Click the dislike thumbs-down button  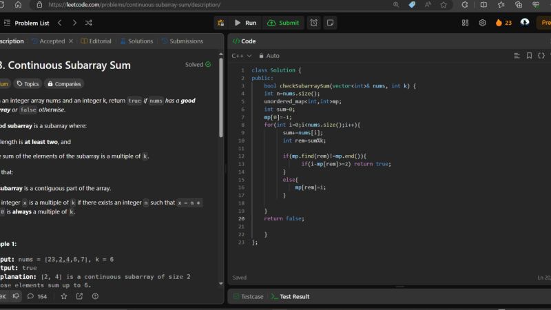[x=16, y=296]
